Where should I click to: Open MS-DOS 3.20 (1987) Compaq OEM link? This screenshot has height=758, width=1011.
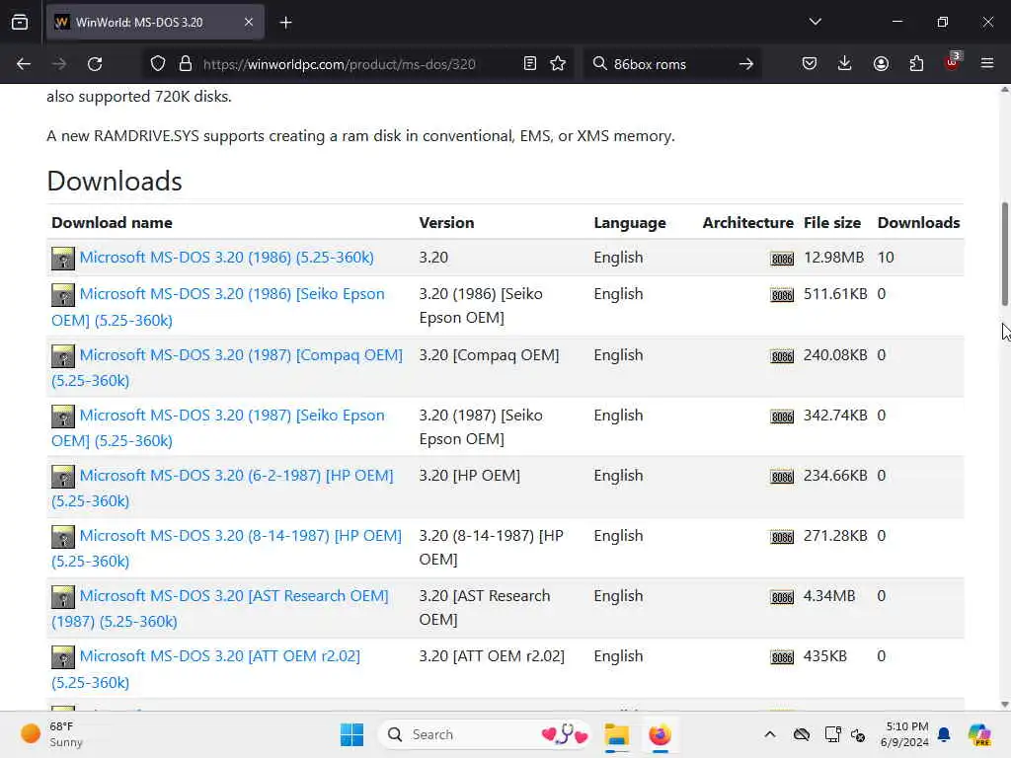[x=227, y=367]
